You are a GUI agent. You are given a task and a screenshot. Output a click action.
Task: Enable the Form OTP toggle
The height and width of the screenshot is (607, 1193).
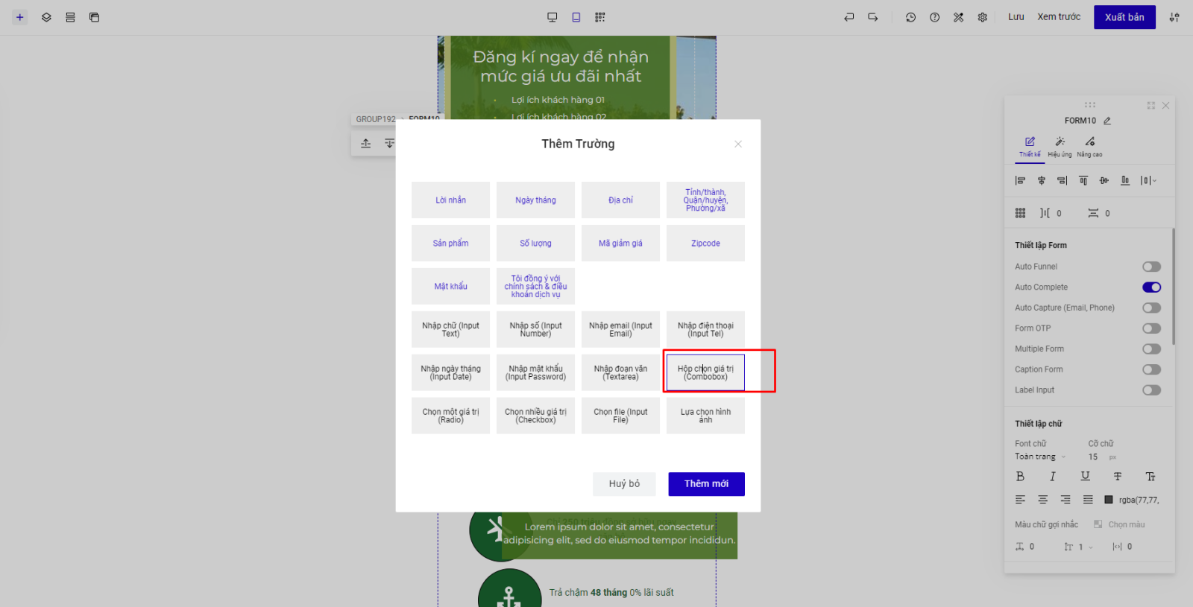(1151, 328)
